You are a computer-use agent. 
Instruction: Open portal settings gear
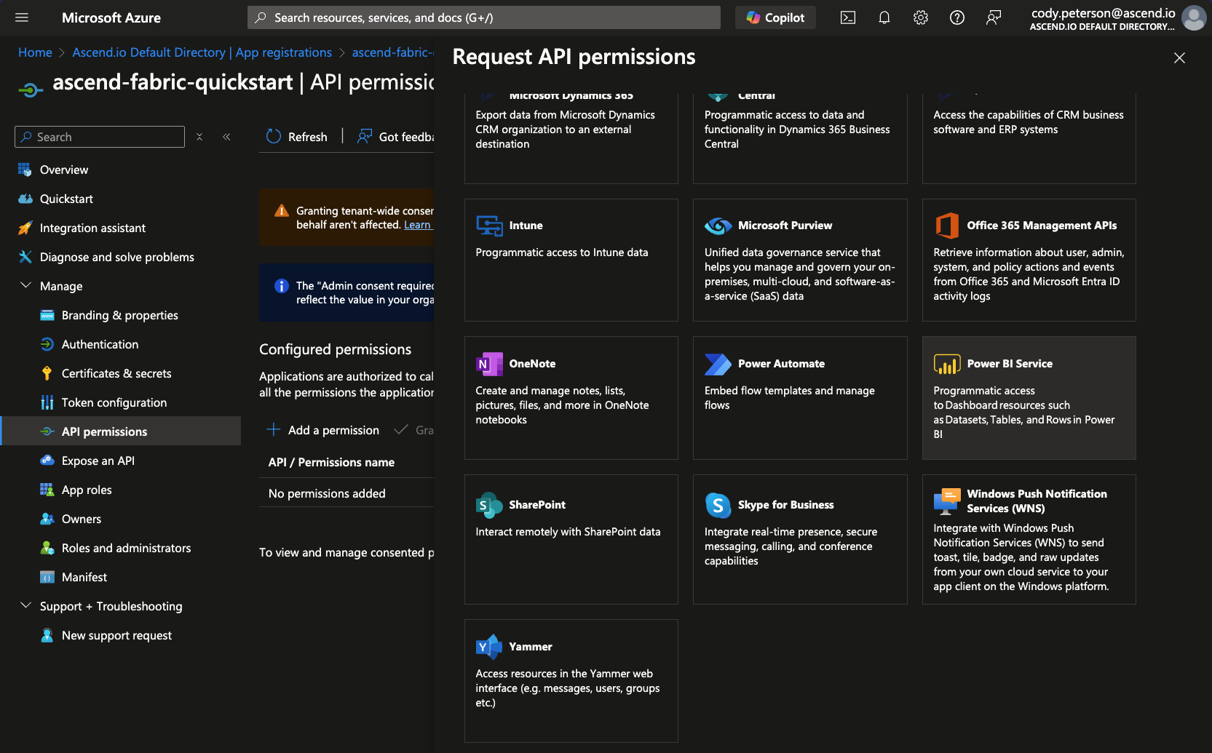[x=921, y=17]
